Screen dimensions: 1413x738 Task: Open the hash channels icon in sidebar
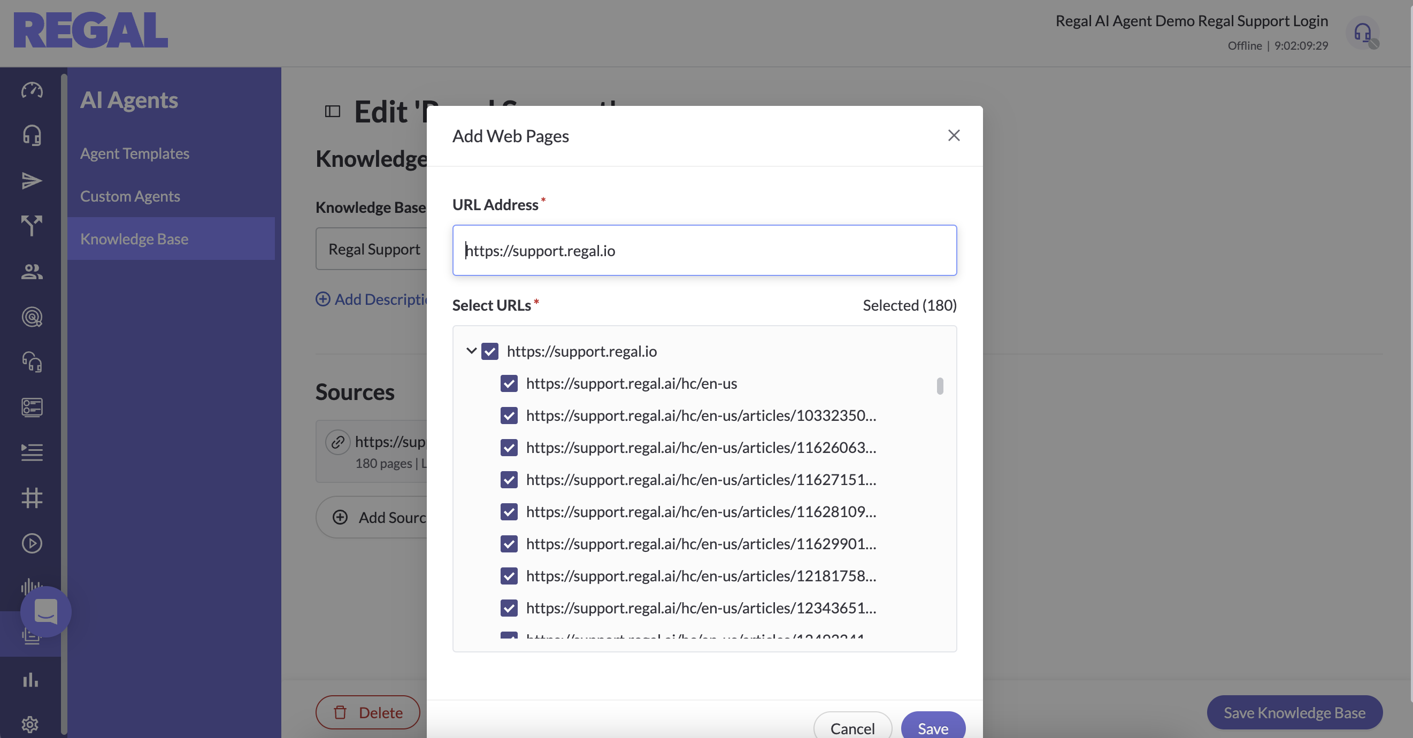(x=32, y=498)
